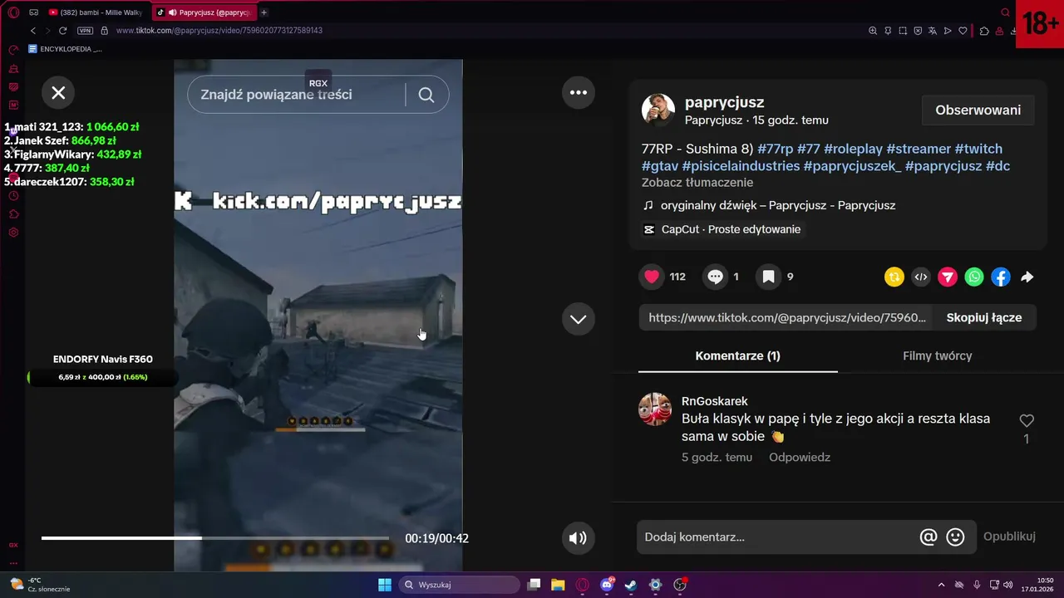The height and width of the screenshot is (598, 1064).
Task: Open the three-dots video options menu
Action: click(x=579, y=93)
